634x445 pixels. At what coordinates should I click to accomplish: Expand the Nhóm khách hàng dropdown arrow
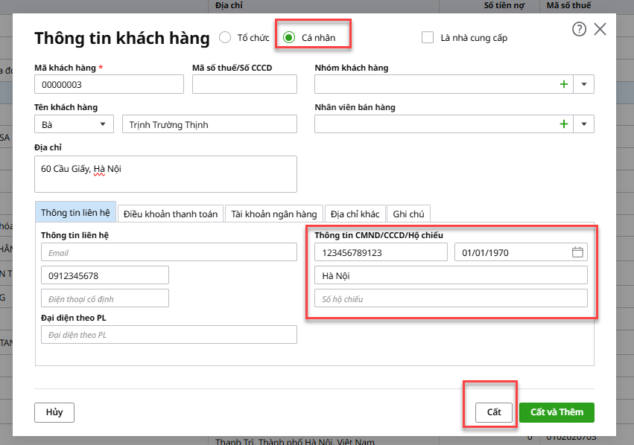(584, 84)
